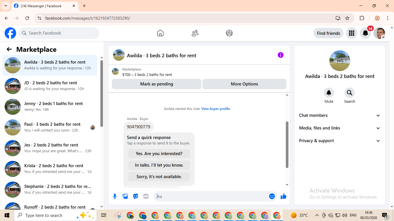Click the browser address bar URL

88,18
